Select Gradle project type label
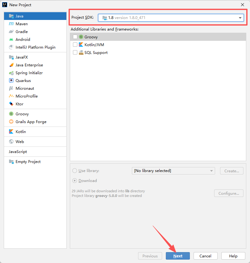The width and height of the screenshot is (250, 263). coord(22,32)
